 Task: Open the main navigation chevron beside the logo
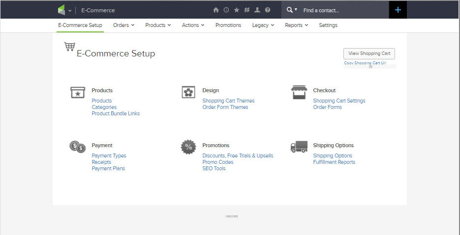point(70,10)
